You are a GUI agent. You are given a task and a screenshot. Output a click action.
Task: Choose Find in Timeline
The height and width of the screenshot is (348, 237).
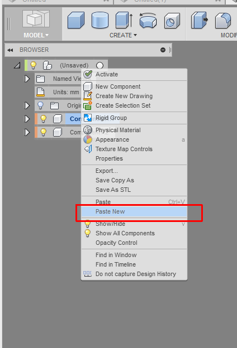(x=134, y=264)
